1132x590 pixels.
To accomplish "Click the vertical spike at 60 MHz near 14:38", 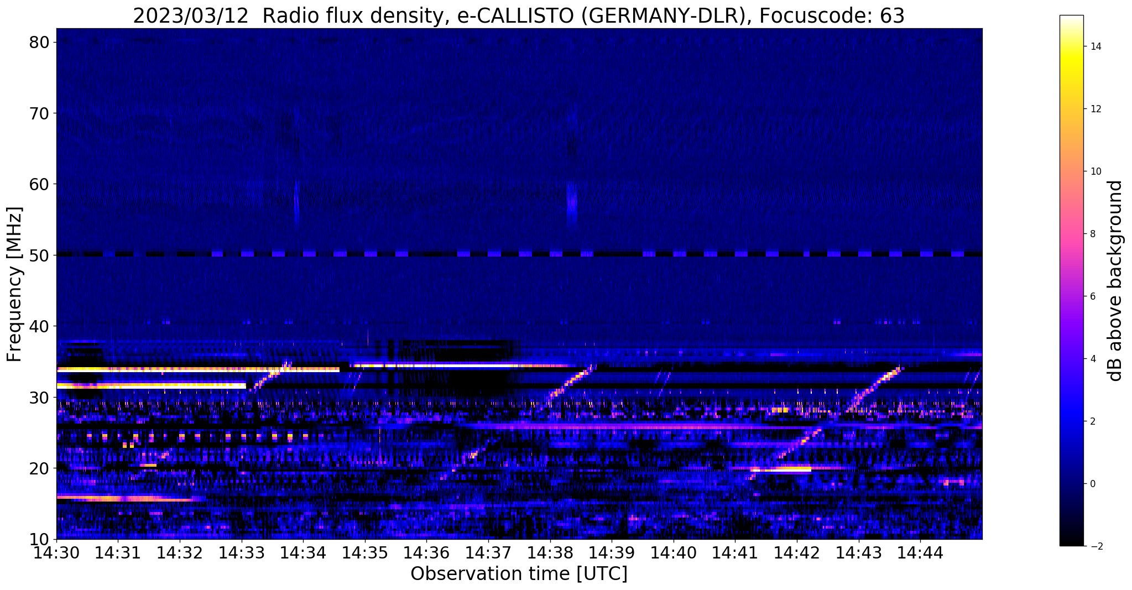I will click(572, 202).
